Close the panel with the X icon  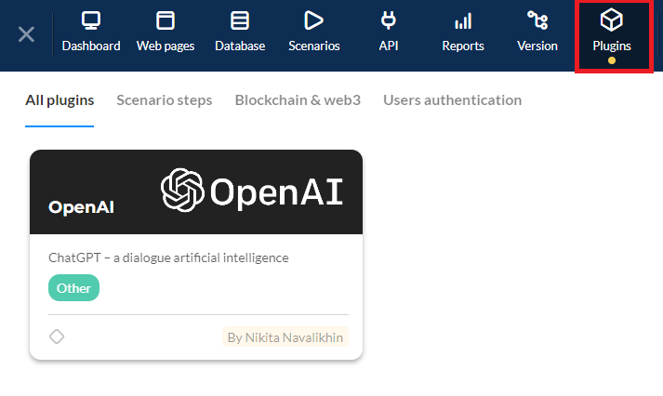click(27, 34)
